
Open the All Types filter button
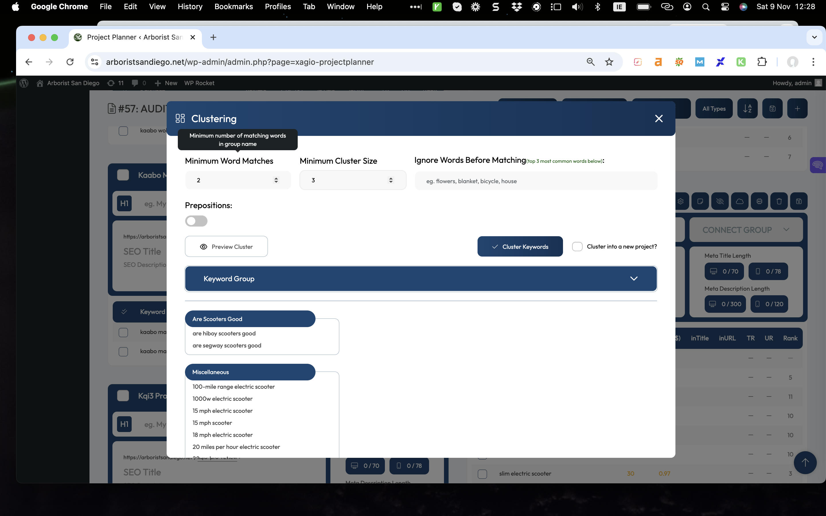(x=714, y=109)
